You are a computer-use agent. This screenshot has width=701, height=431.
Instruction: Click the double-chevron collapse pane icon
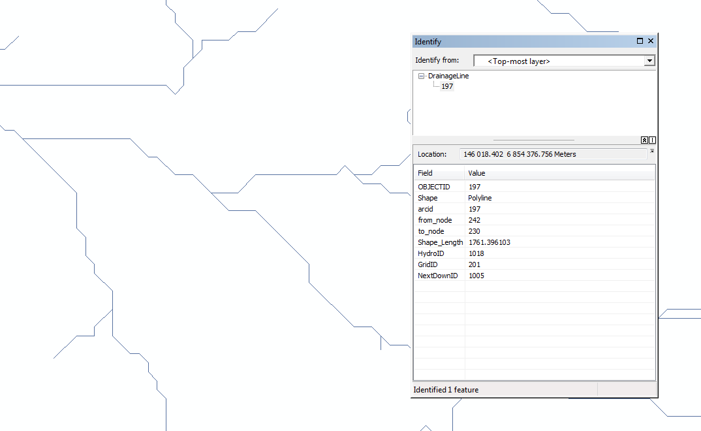click(x=644, y=140)
